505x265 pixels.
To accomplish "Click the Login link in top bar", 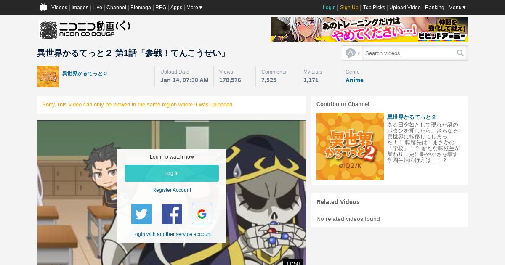I will (x=329, y=8).
